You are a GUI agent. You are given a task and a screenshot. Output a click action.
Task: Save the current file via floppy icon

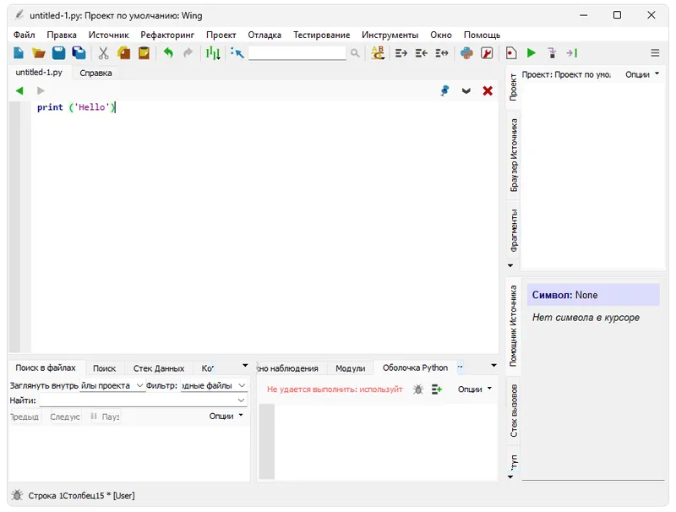click(58, 53)
